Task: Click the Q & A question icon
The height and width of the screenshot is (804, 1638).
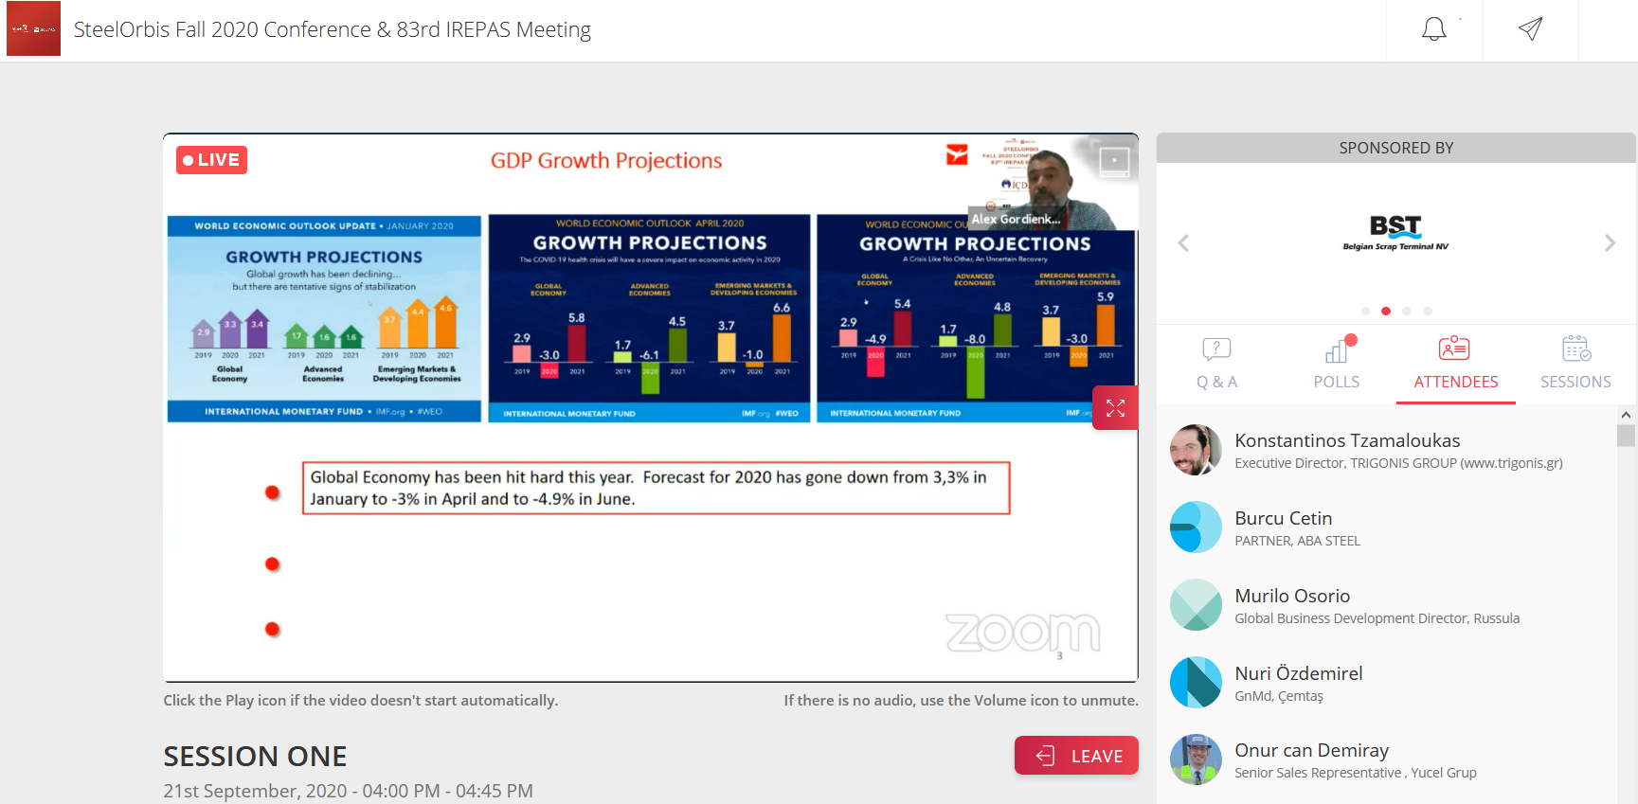Action: (1216, 349)
